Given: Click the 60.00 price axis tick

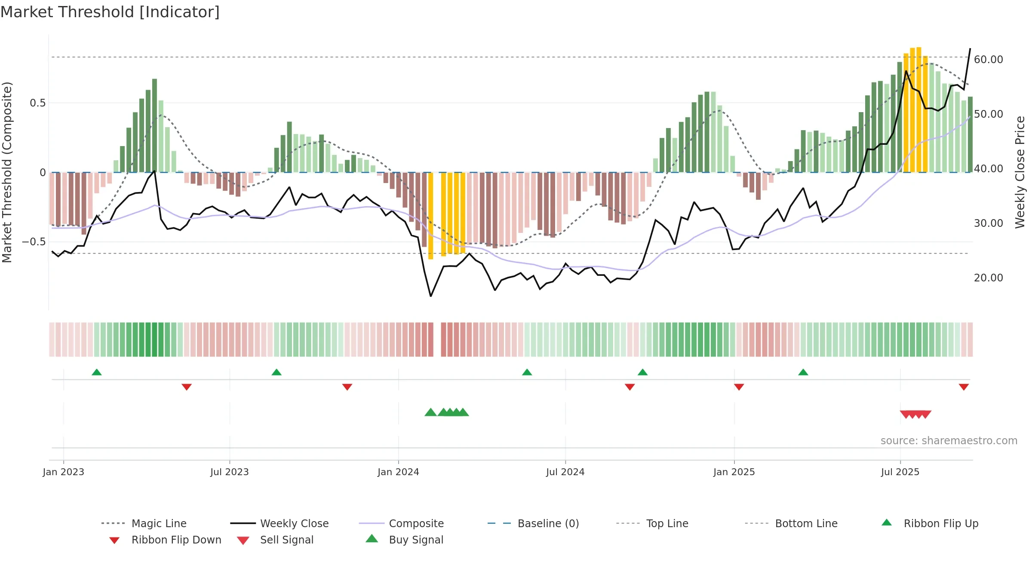Looking at the screenshot, I should 989,59.
